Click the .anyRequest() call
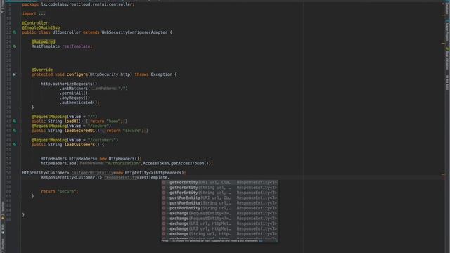The width and height of the screenshot is (450, 253). 75,98
